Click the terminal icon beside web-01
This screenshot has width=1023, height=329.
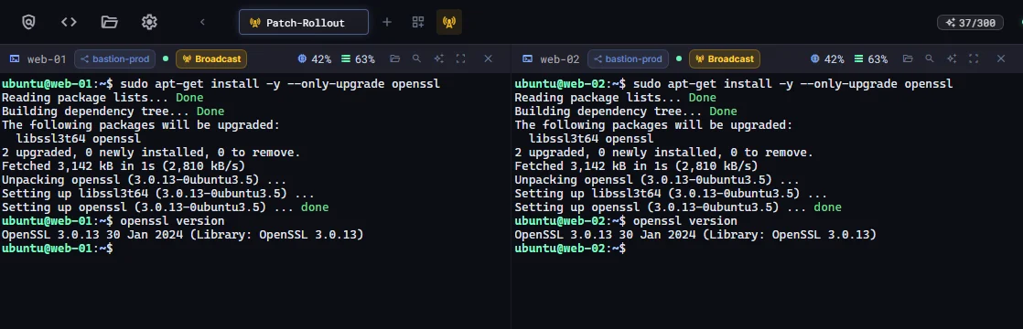[x=15, y=58]
